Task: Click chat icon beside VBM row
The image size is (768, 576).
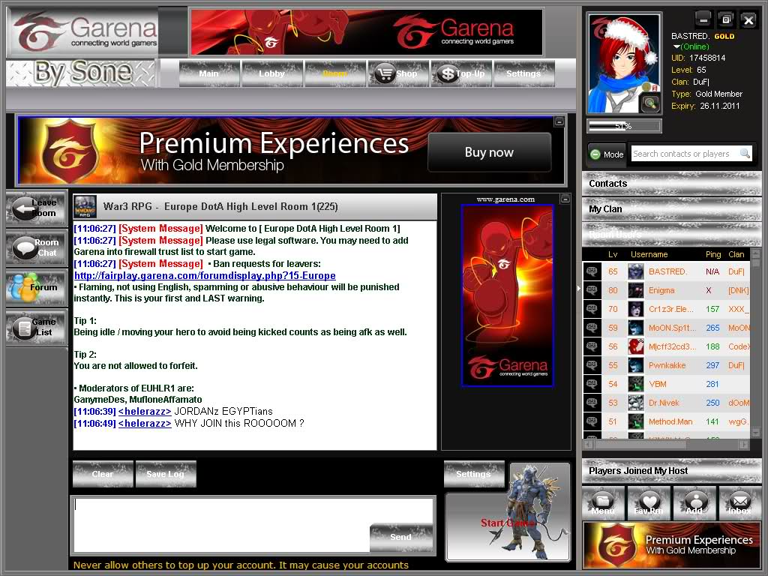Action: click(x=592, y=384)
